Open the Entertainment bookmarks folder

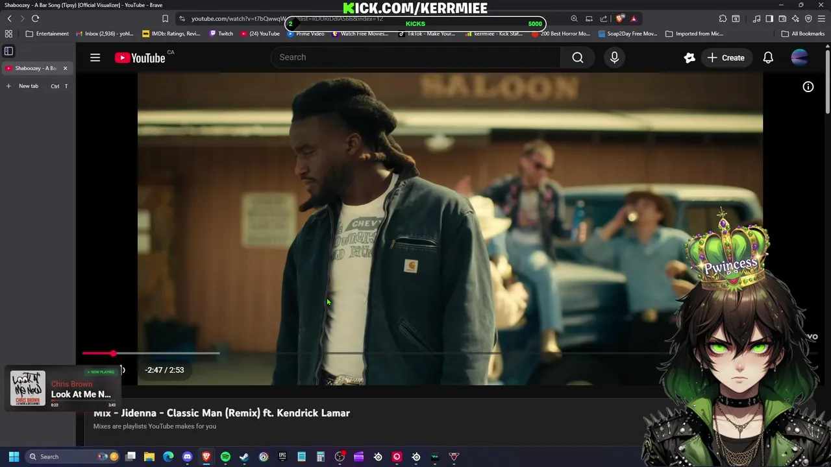pyautogui.click(x=47, y=34)
